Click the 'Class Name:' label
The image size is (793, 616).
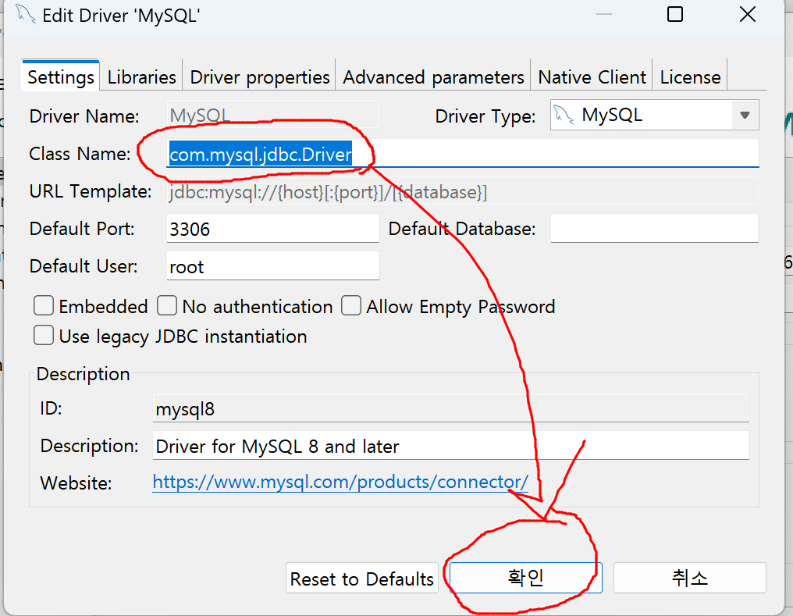pyautogui.click(x=80, y=154)
